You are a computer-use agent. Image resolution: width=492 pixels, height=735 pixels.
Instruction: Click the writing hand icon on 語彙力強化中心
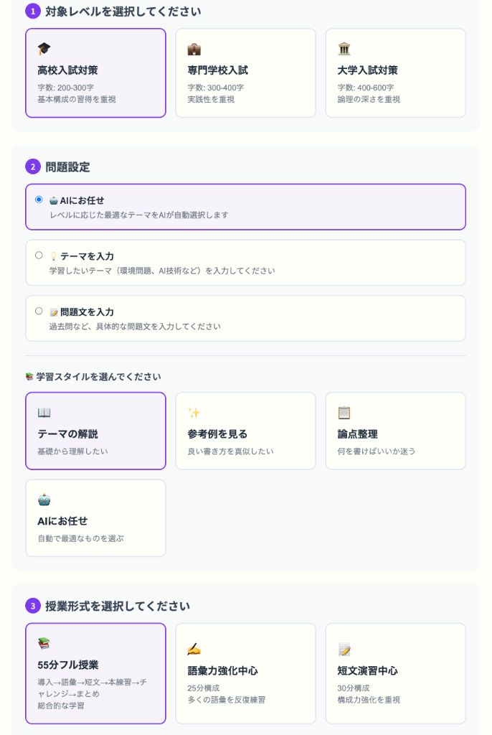pyautogui.click(x=193, y=646)
